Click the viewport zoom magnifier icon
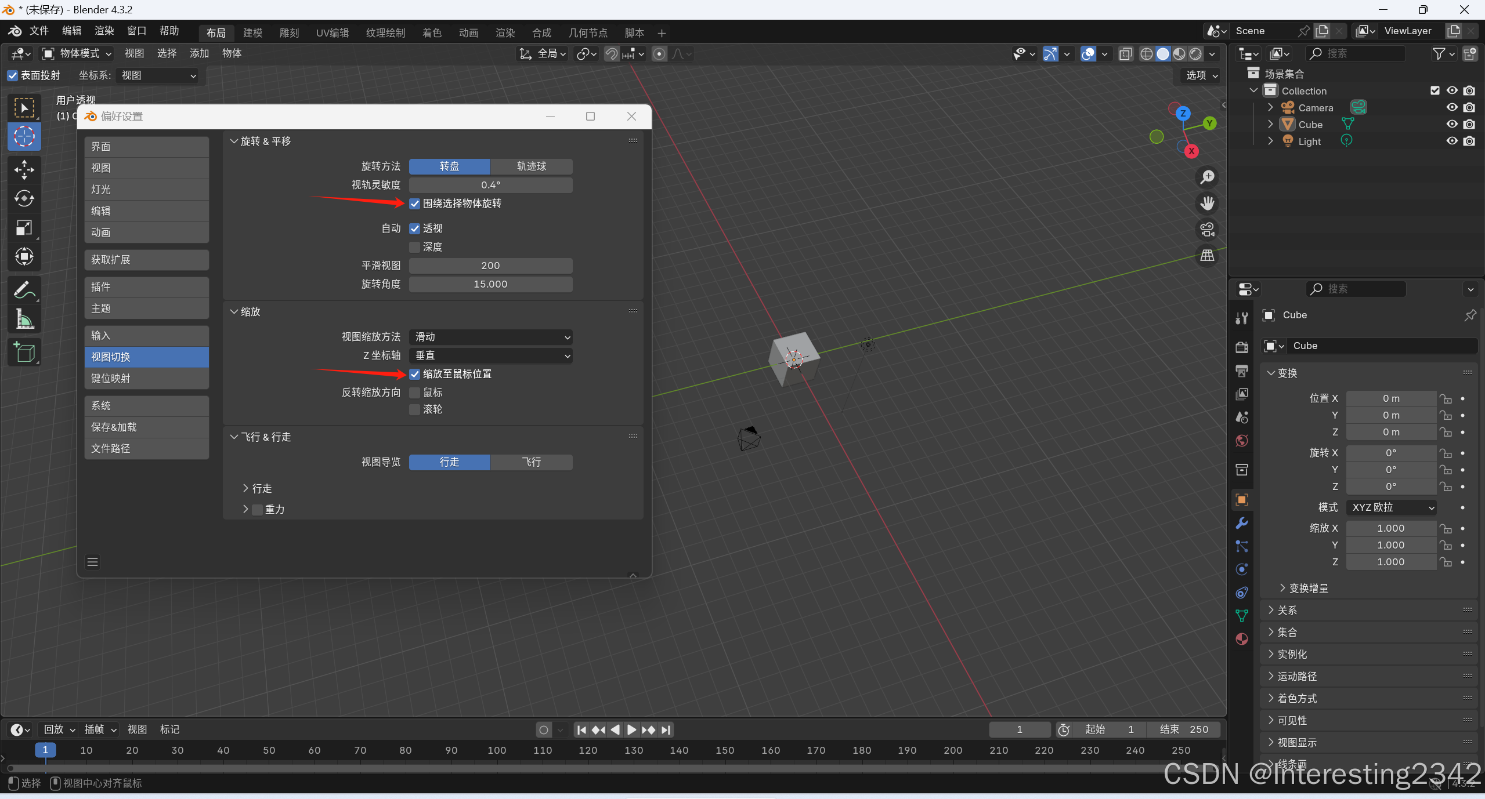The image size is (1485, 799). click(1208, 177)
